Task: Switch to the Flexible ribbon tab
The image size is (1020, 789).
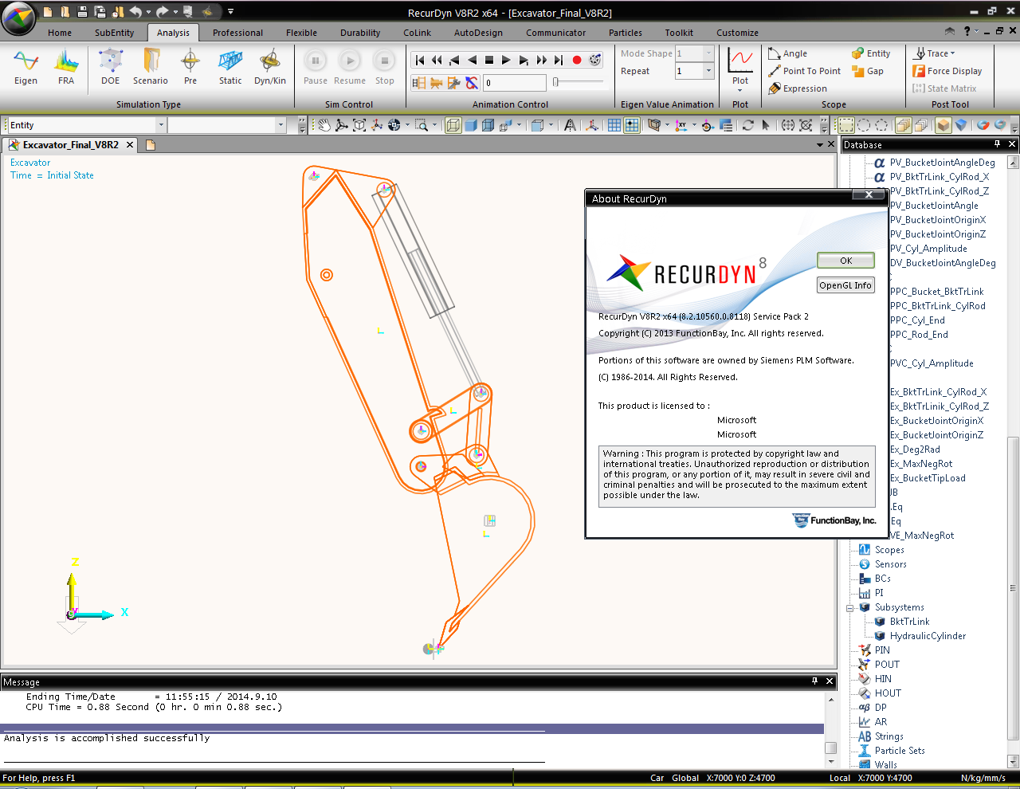Action: pyautogui.click(x=301, y=33)
